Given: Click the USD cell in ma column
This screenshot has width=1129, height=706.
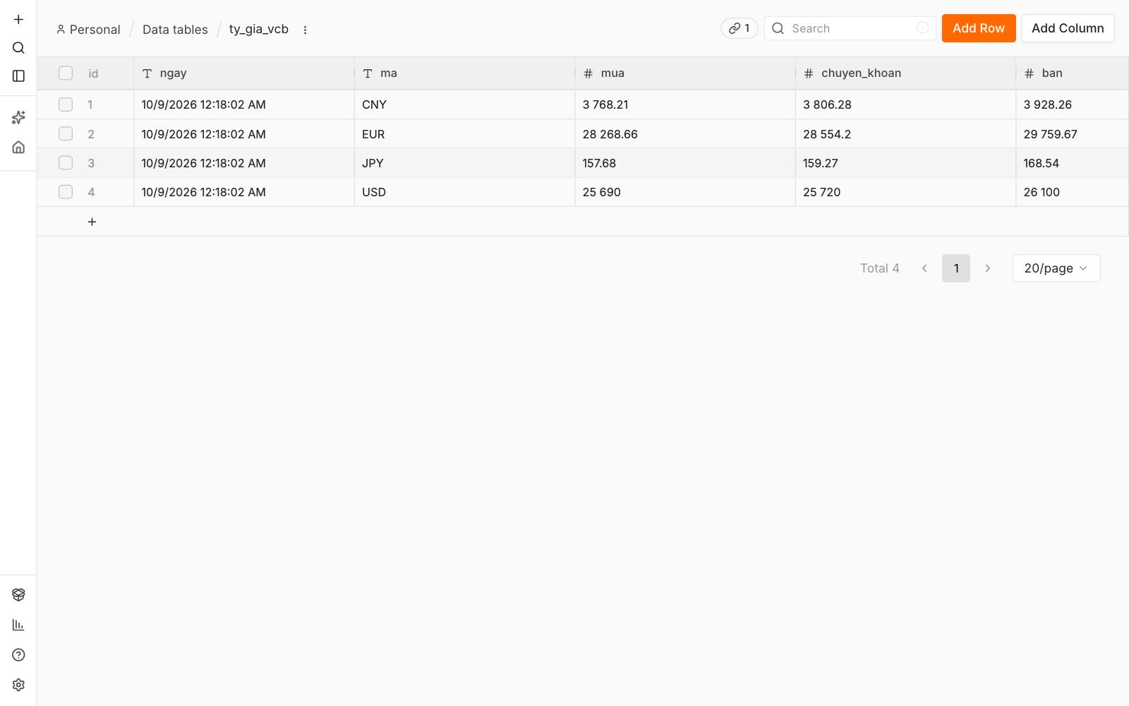Looking at the screenshot, I should coord(464,192).
